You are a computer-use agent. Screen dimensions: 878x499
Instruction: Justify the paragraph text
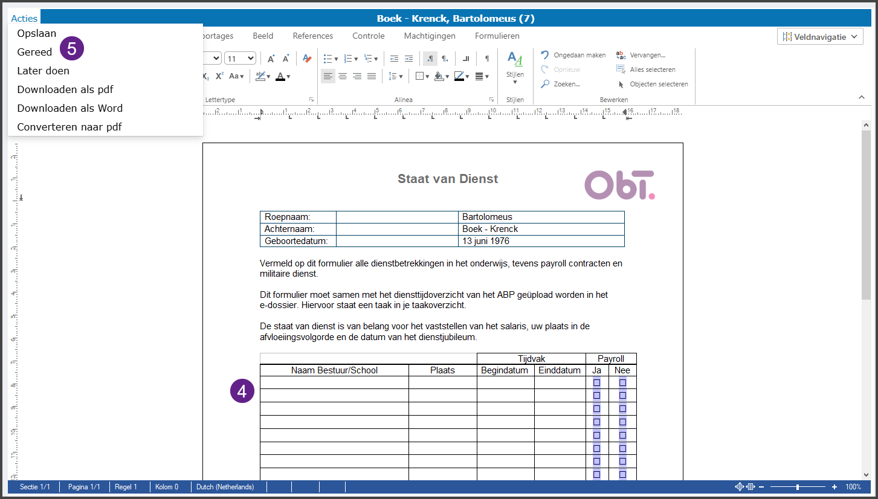click(x=372, y=76)
